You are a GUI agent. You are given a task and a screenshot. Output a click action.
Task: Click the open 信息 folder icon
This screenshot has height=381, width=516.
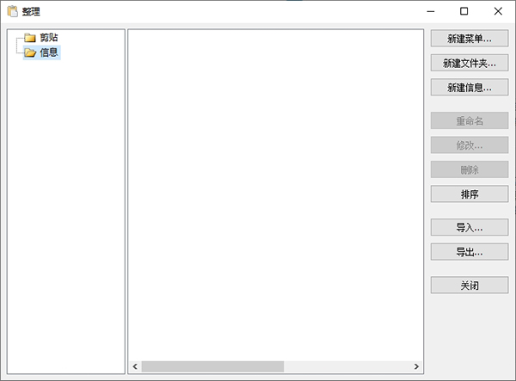[30, 52]
